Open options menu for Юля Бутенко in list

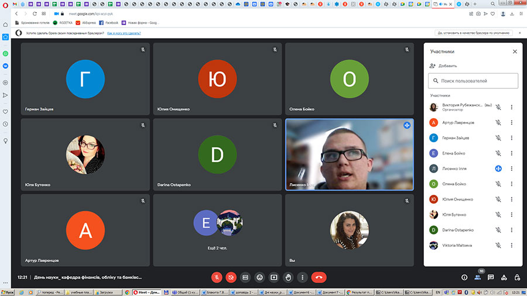(x=512, y=215)
